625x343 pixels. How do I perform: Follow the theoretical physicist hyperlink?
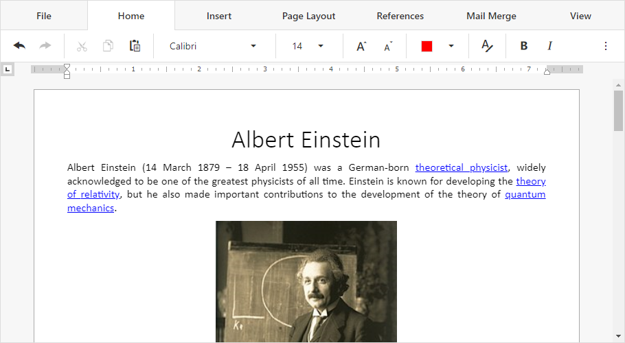[x=462, y=167]
